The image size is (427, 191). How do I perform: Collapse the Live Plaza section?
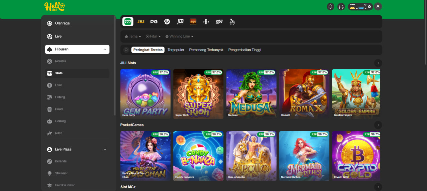click(x=77, y=149)
